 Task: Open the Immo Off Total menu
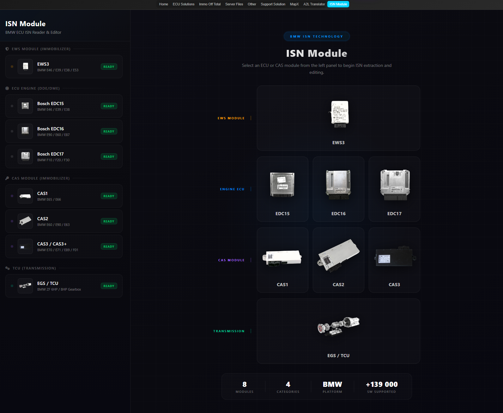pyautogui.click(x=210, y=4)
